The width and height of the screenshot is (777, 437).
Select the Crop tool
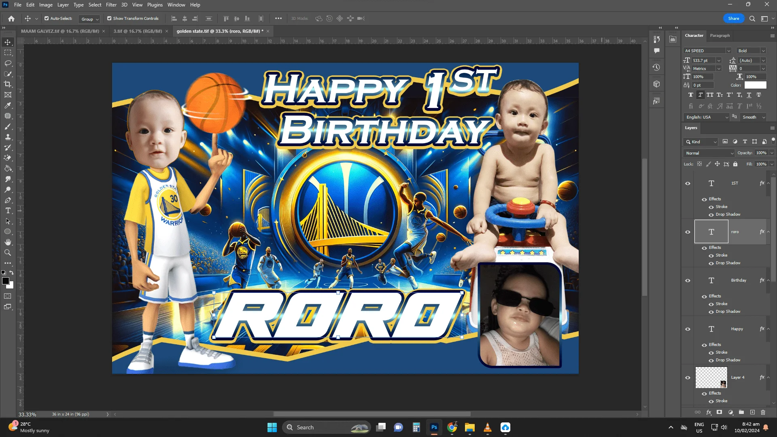(8, 84)
